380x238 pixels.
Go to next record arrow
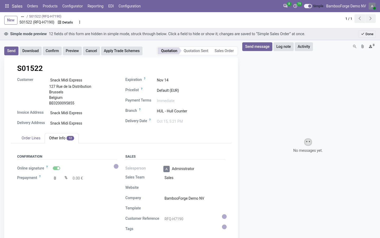tap(370, 19)
